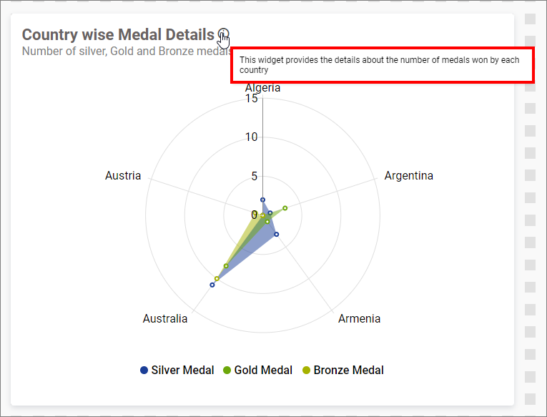Click the outermost Silver point near Australia
Screen dimensions: 547x417
(212, 285)
